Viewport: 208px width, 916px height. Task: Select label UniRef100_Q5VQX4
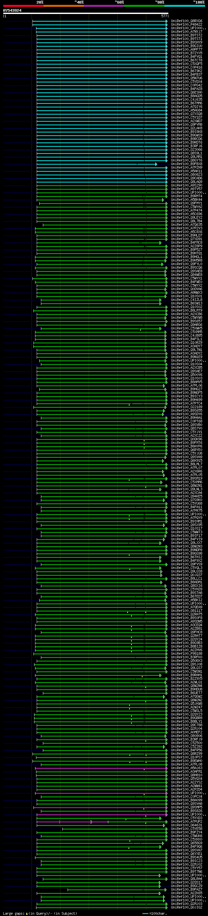[x=187, y=779]
